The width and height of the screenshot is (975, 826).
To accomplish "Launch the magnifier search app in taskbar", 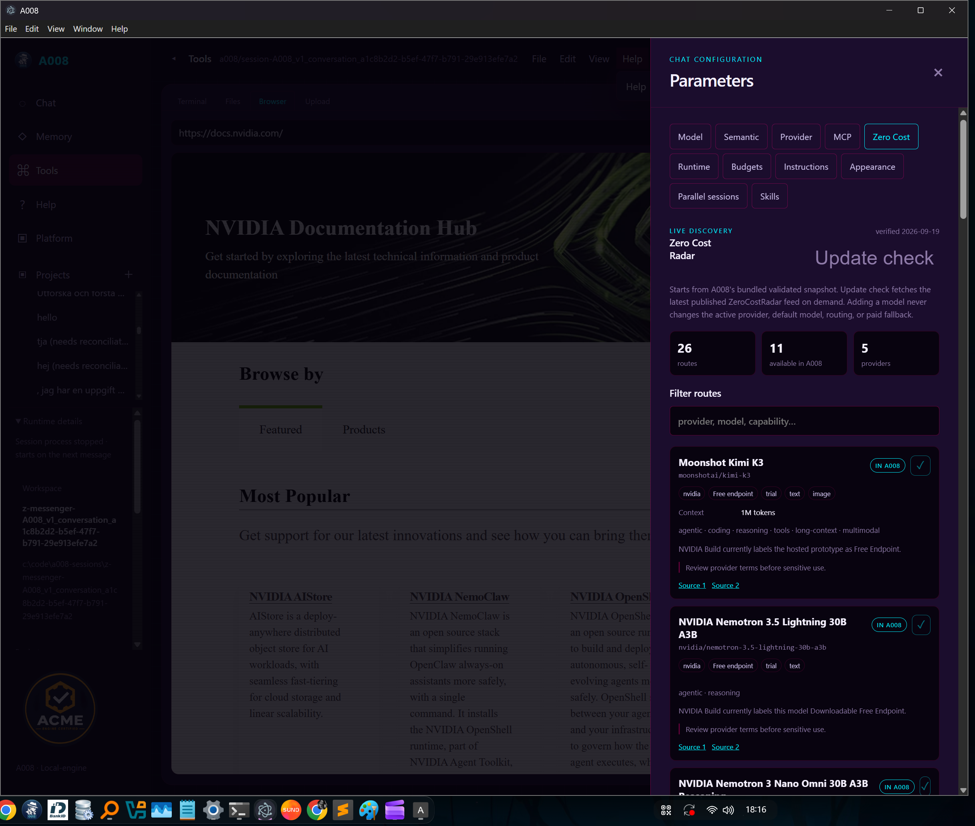I will click(x=109, y=810).
